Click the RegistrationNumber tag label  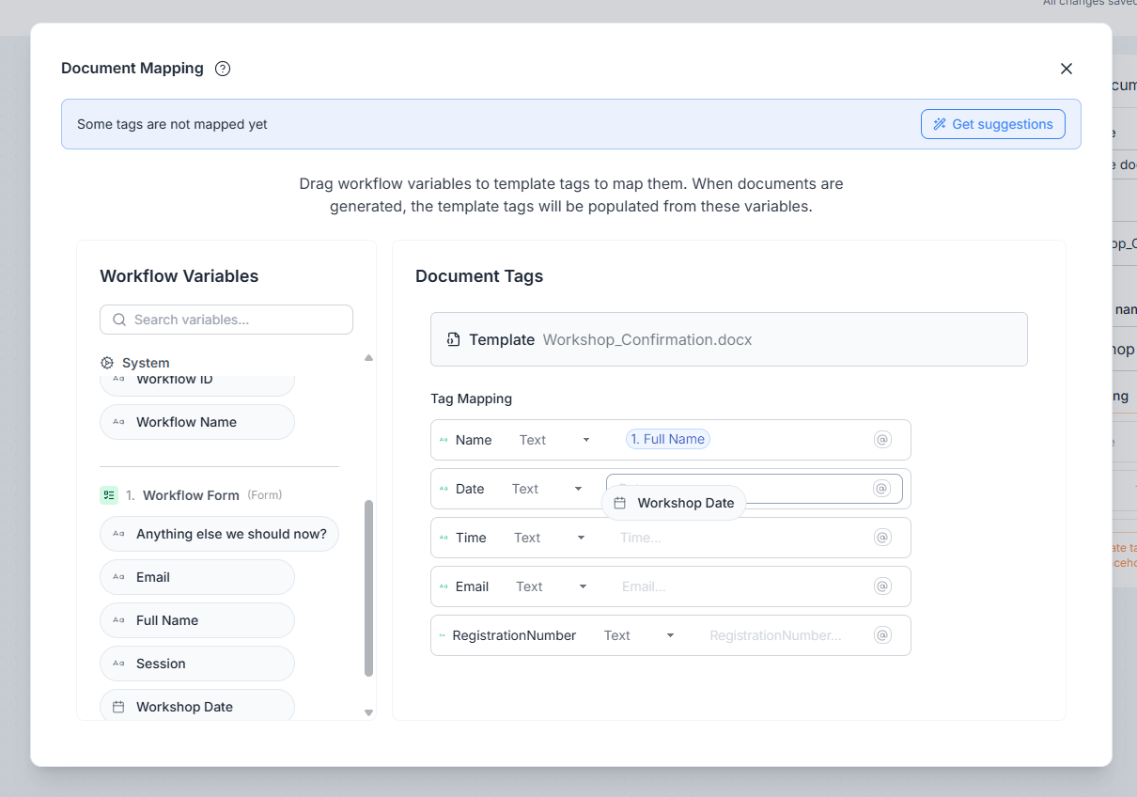click(x=514, y=635)
